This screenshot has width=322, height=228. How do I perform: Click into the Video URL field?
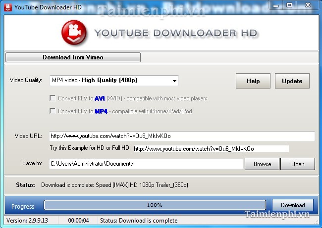(x=182, y=136)
